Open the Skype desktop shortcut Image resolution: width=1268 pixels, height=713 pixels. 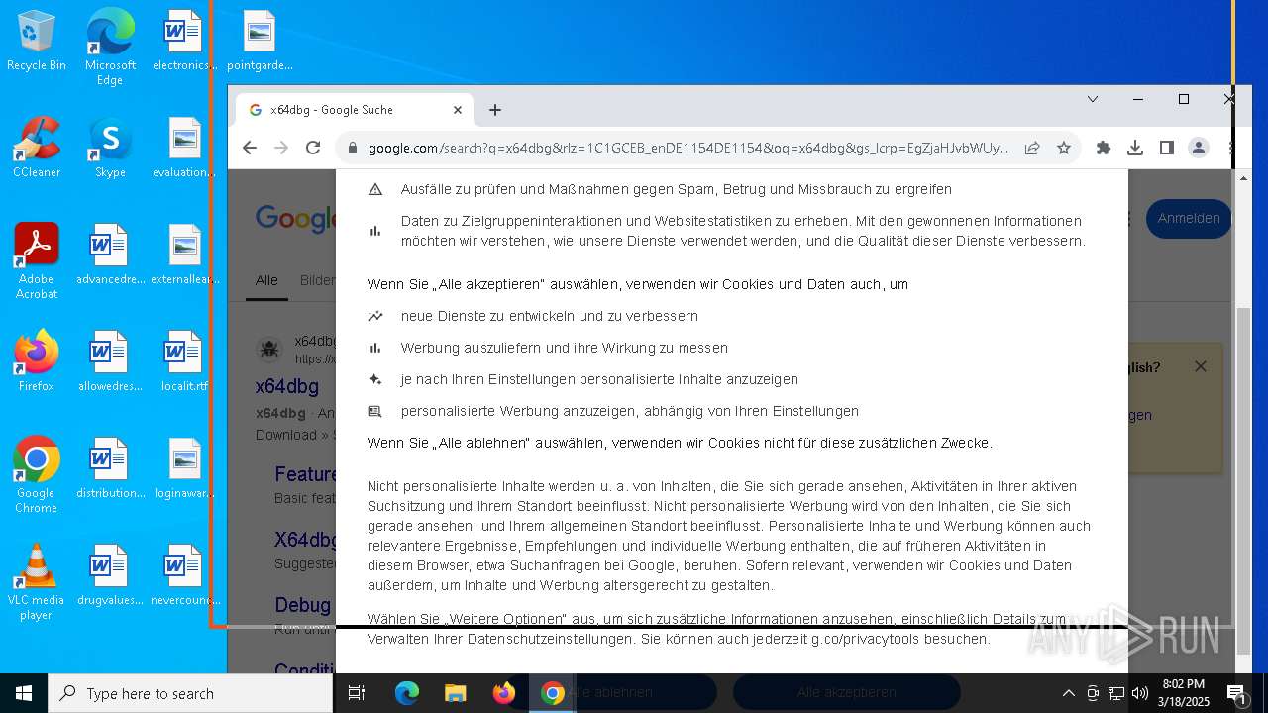(x=110, y=148)
